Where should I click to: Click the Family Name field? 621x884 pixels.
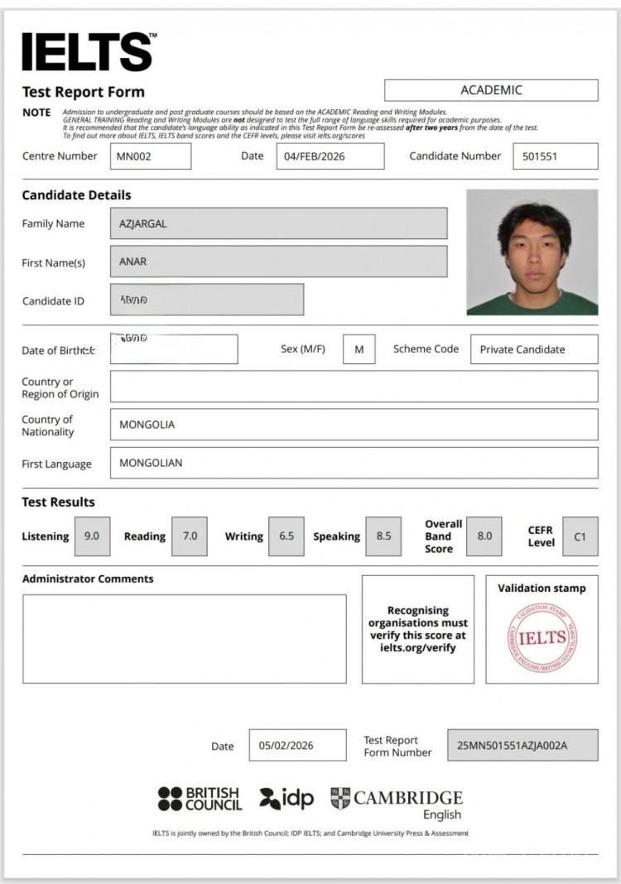point(278,223)
